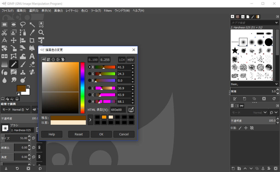Select the Measure tool
Screen dimensions: 280x172
click(4, 41)
